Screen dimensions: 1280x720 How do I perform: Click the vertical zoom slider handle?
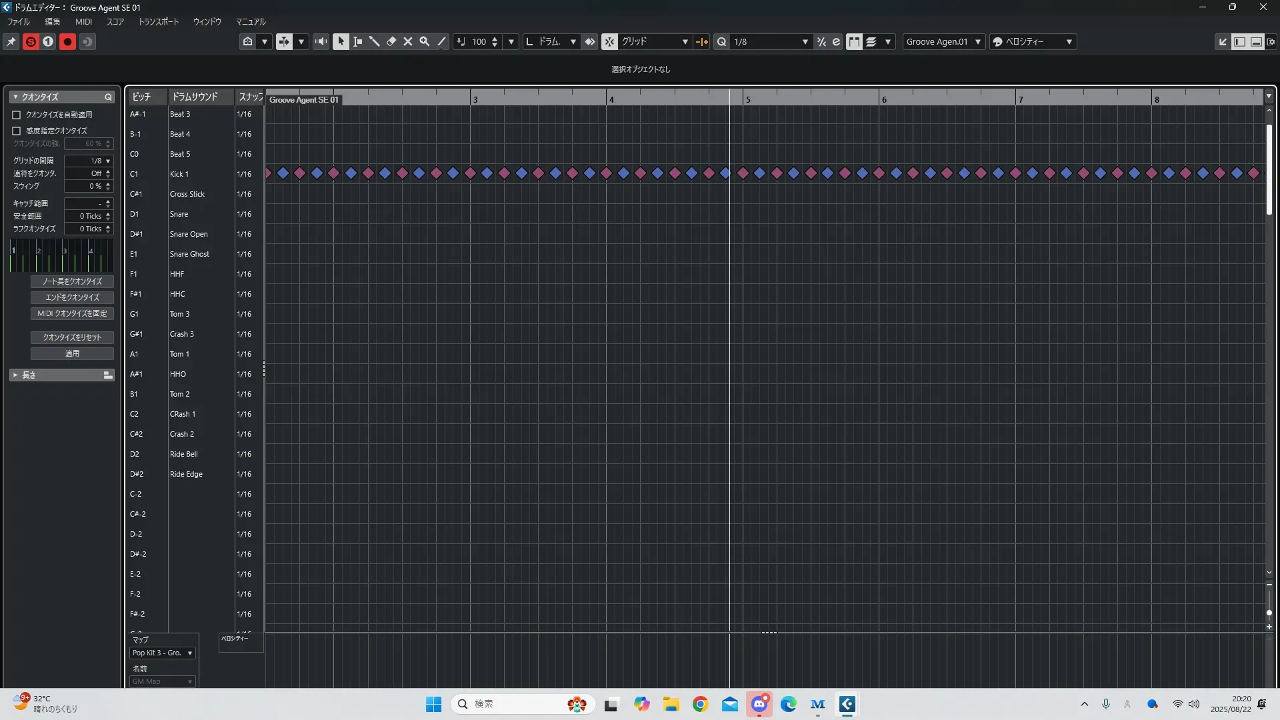point(1269,613)
